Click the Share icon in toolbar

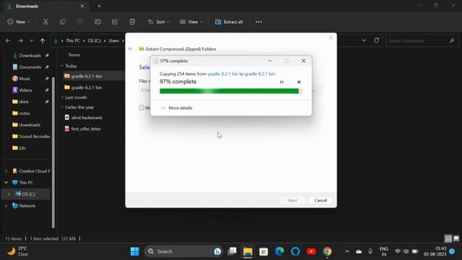click(x=115, y=22)
